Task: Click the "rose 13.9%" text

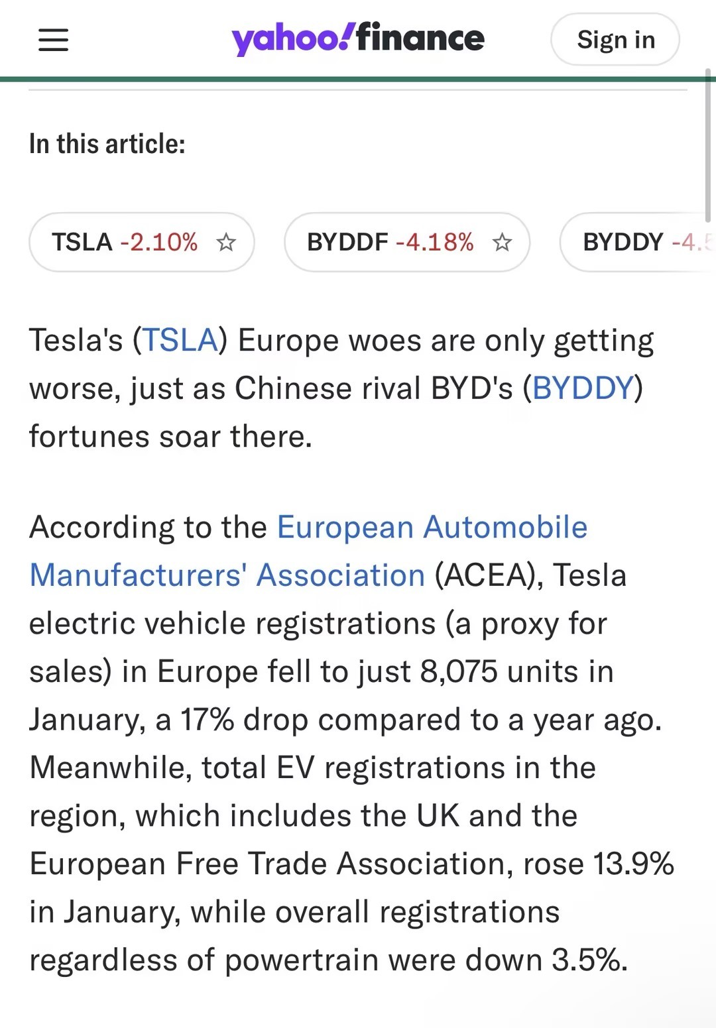Action: coord(598,864)
